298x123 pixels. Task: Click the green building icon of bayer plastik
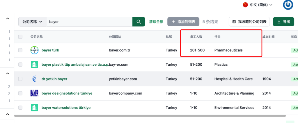click(34, 65)
